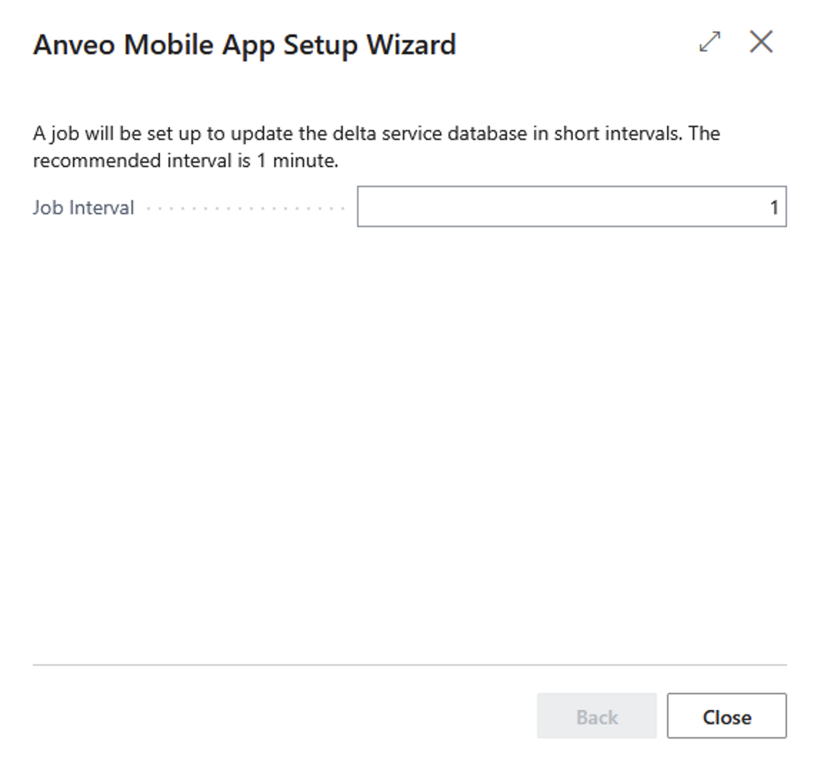This screenshot has height=770, width=817.
Task: Maximize the Setup Wizard window via header icon
Action: pos(710,41)
